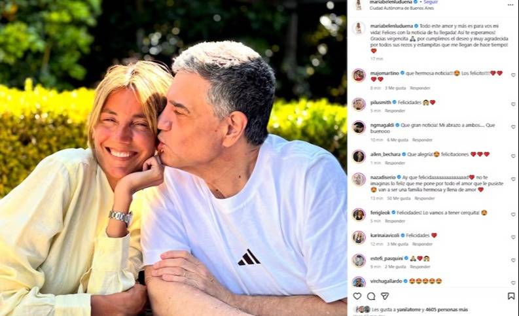Like majomartino's comment with the heart
The width and height of the screenshot is (519, 316).
tap(513, 75)
